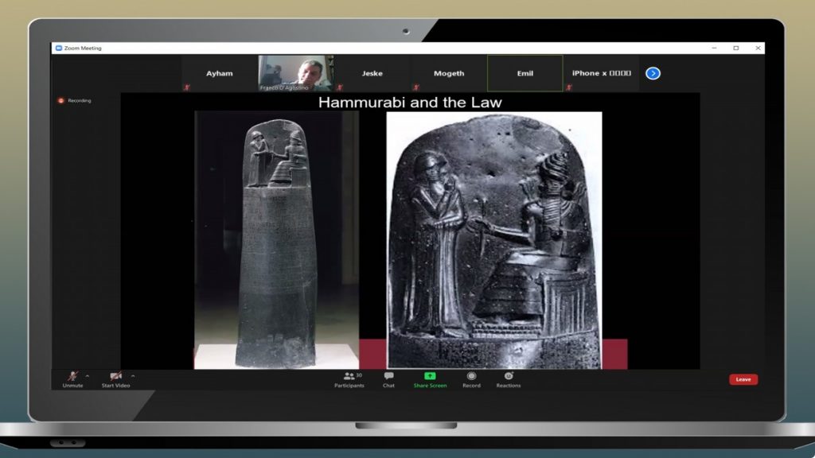
Task: Open the Reactions menu
Action: click(x=509, y=379)
